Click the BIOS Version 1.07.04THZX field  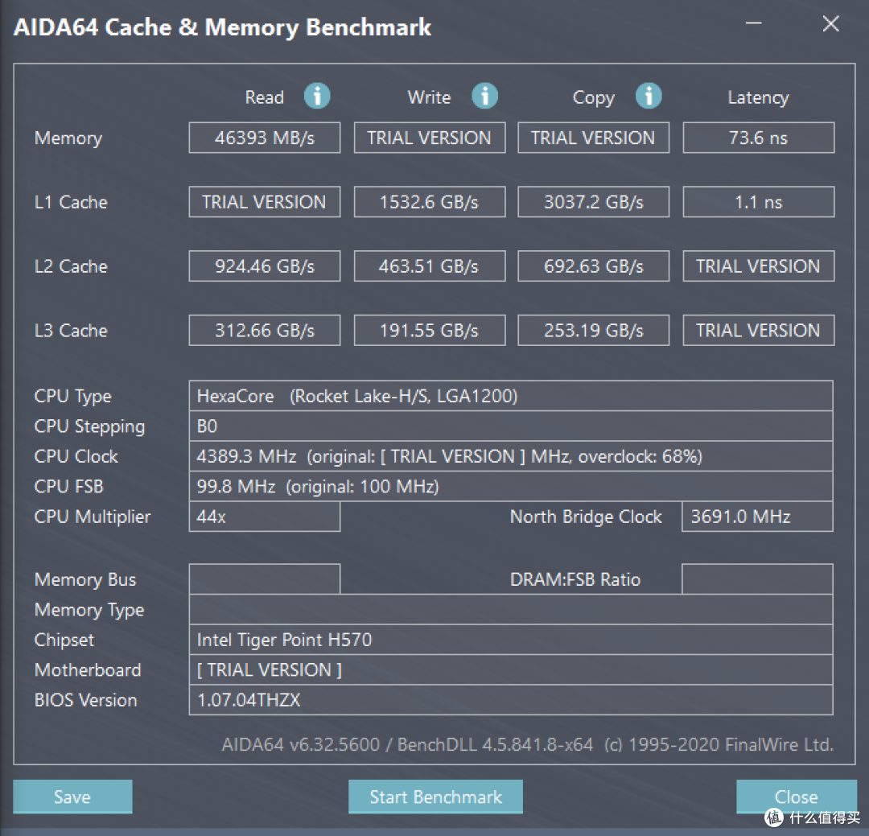click(510, 700)
